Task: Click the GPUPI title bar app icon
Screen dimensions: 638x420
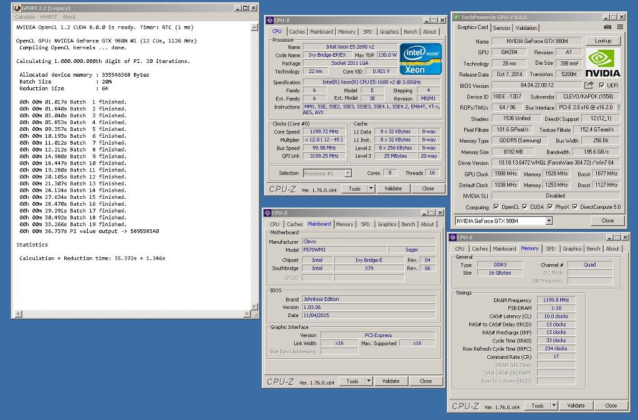Action: pos(17,7)
